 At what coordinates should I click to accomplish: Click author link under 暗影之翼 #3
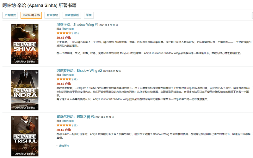68,121
